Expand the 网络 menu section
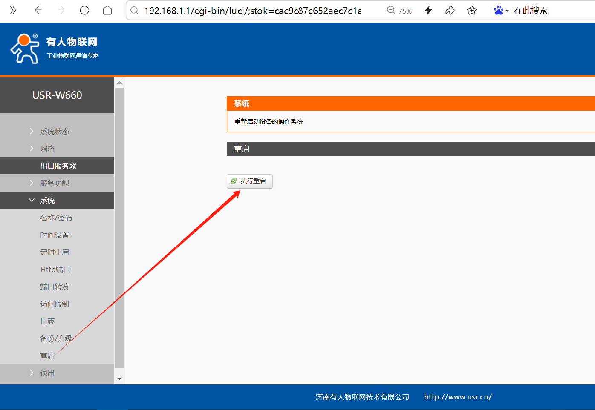The width and height of the screenshot is (595, 410). click(47, 149)
